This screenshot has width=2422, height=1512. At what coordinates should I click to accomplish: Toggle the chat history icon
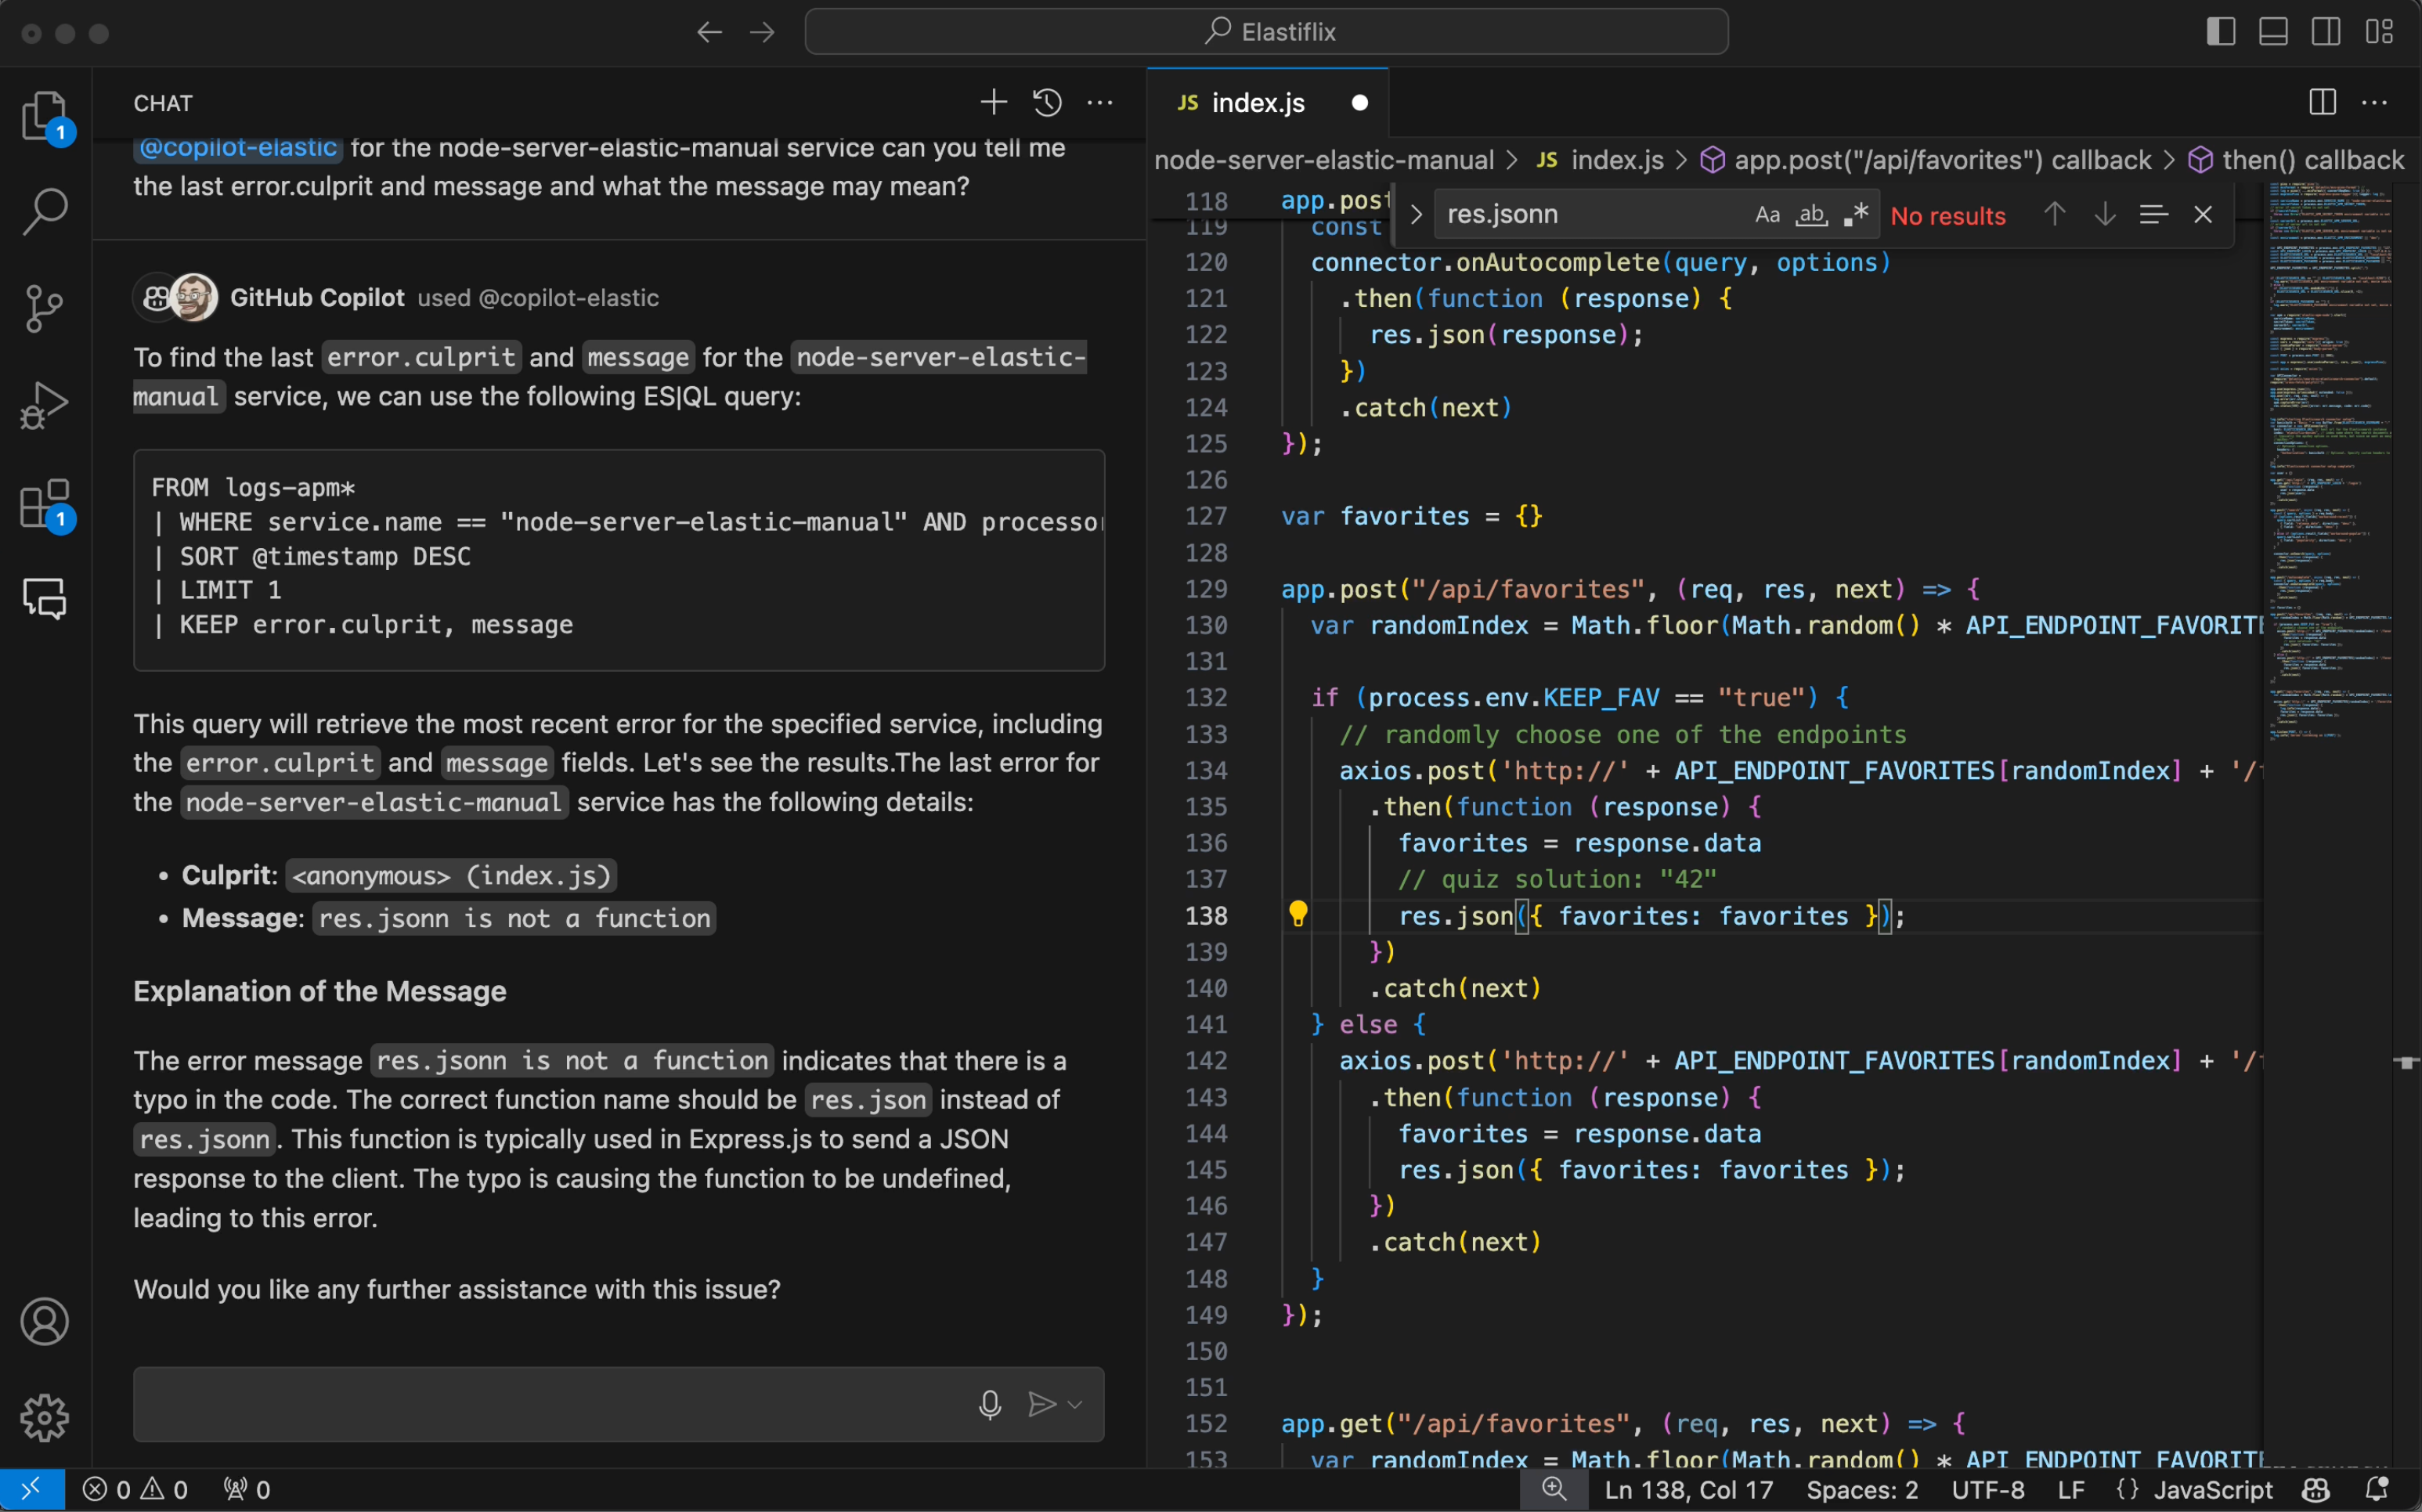click(x=1046, y=103)
